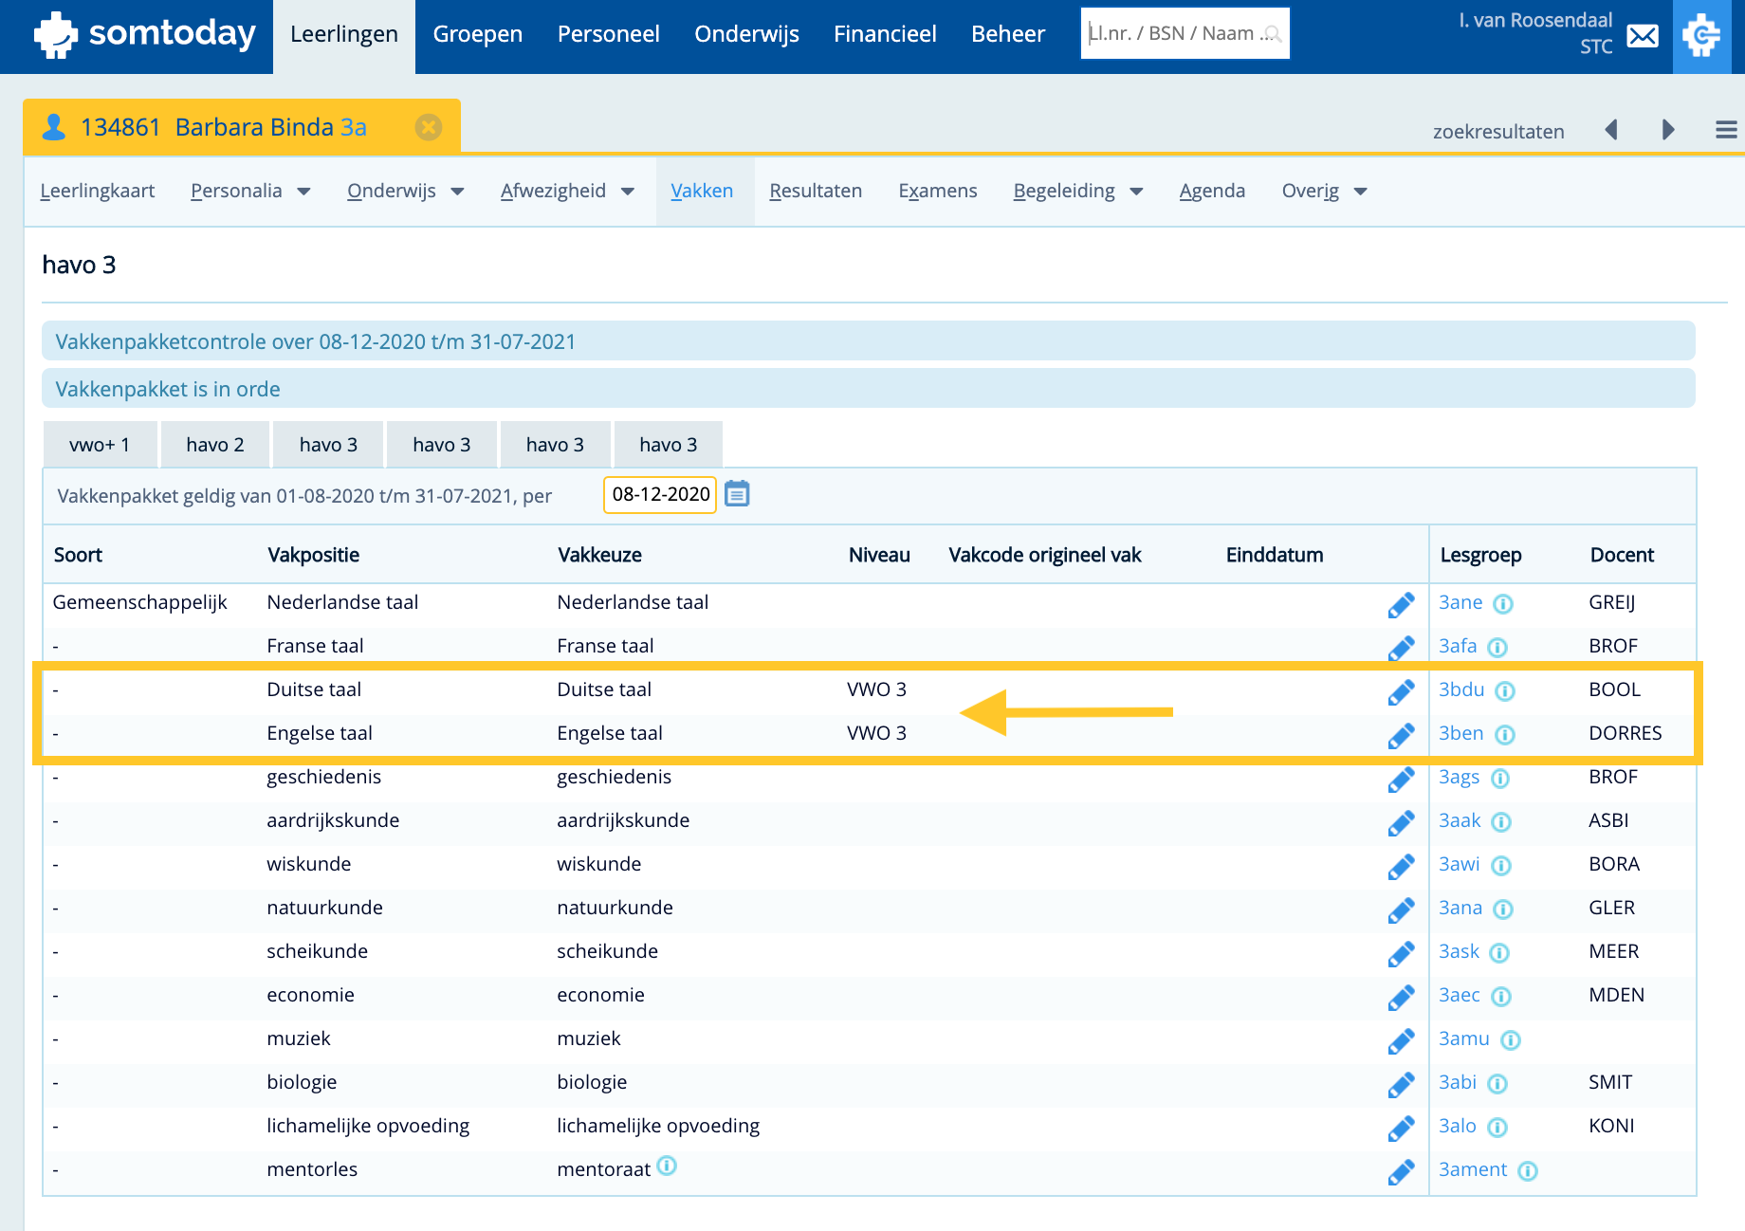Viewport: 1745px width, 1231px height.
Task: Click the info icon next to 3bdu
Action: click(x=1505, y=691)
